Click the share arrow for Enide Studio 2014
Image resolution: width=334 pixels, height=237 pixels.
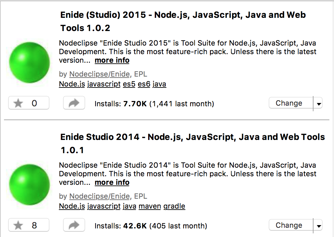[x=74, y=225]
